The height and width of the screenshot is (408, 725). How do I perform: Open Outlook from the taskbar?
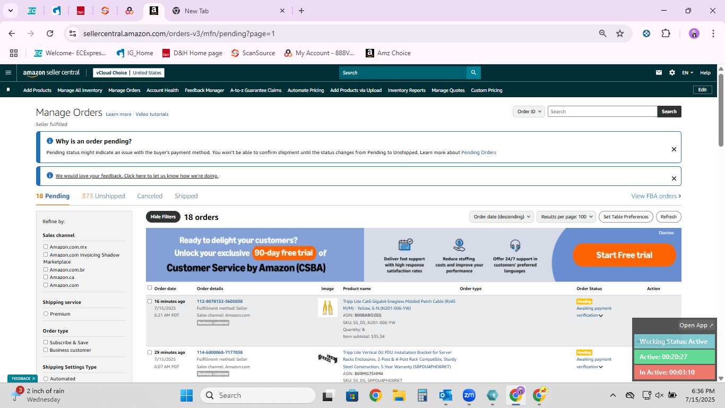click(x=445, y=395)
